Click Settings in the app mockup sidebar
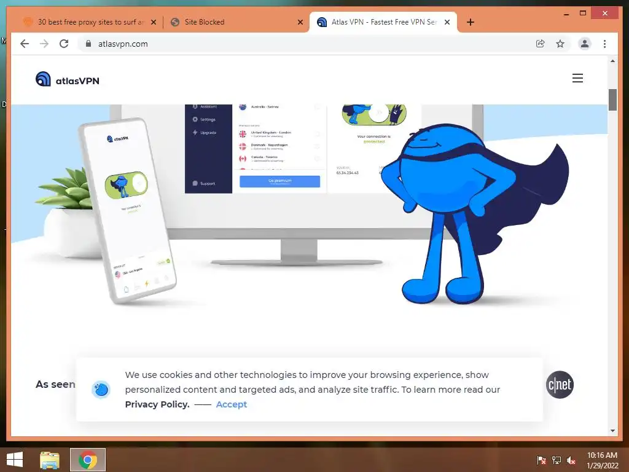 click(204, 120)
